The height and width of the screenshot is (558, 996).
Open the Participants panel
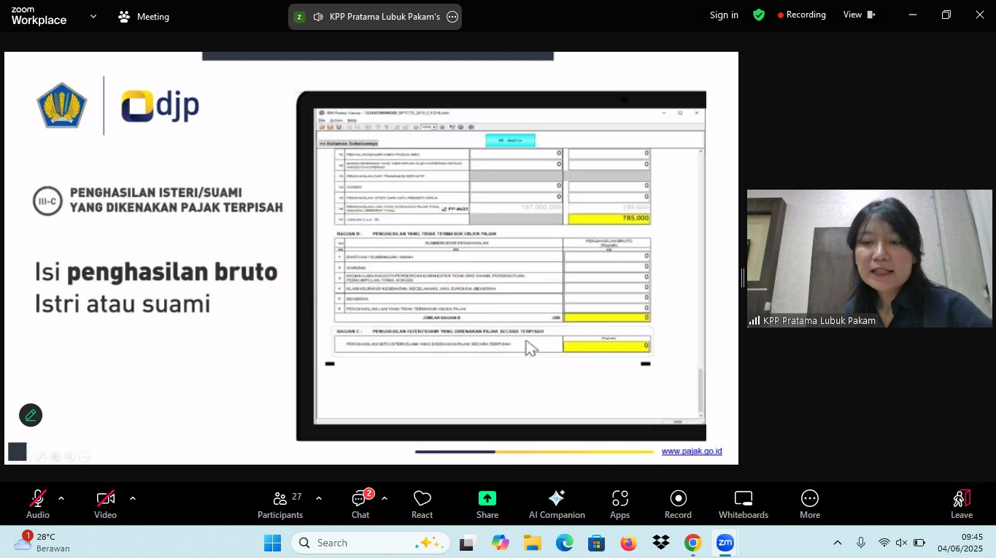280,504
